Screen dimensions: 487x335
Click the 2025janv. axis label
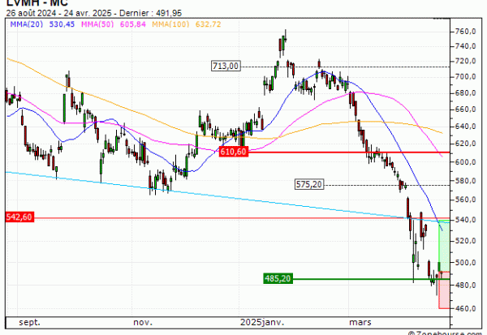262,323
